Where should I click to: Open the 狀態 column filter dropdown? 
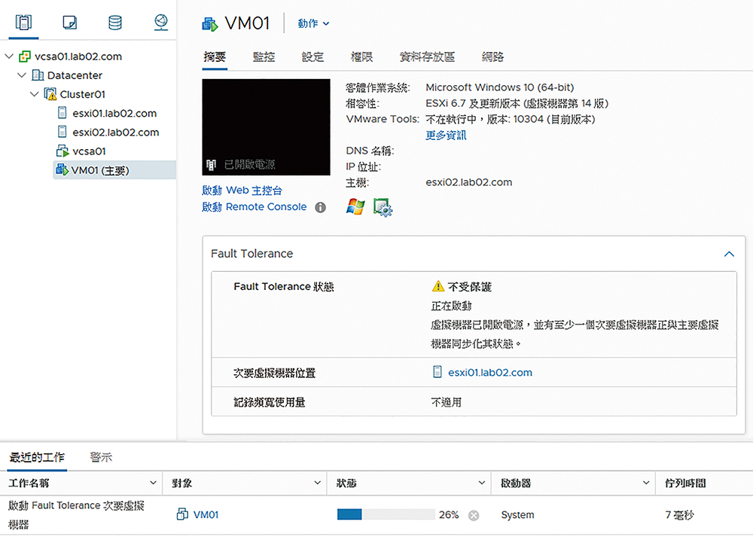point(481,483)
